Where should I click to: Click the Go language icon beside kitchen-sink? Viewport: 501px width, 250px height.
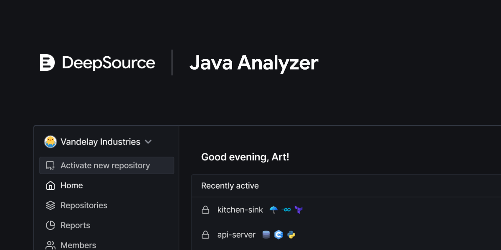click(287, 210)
